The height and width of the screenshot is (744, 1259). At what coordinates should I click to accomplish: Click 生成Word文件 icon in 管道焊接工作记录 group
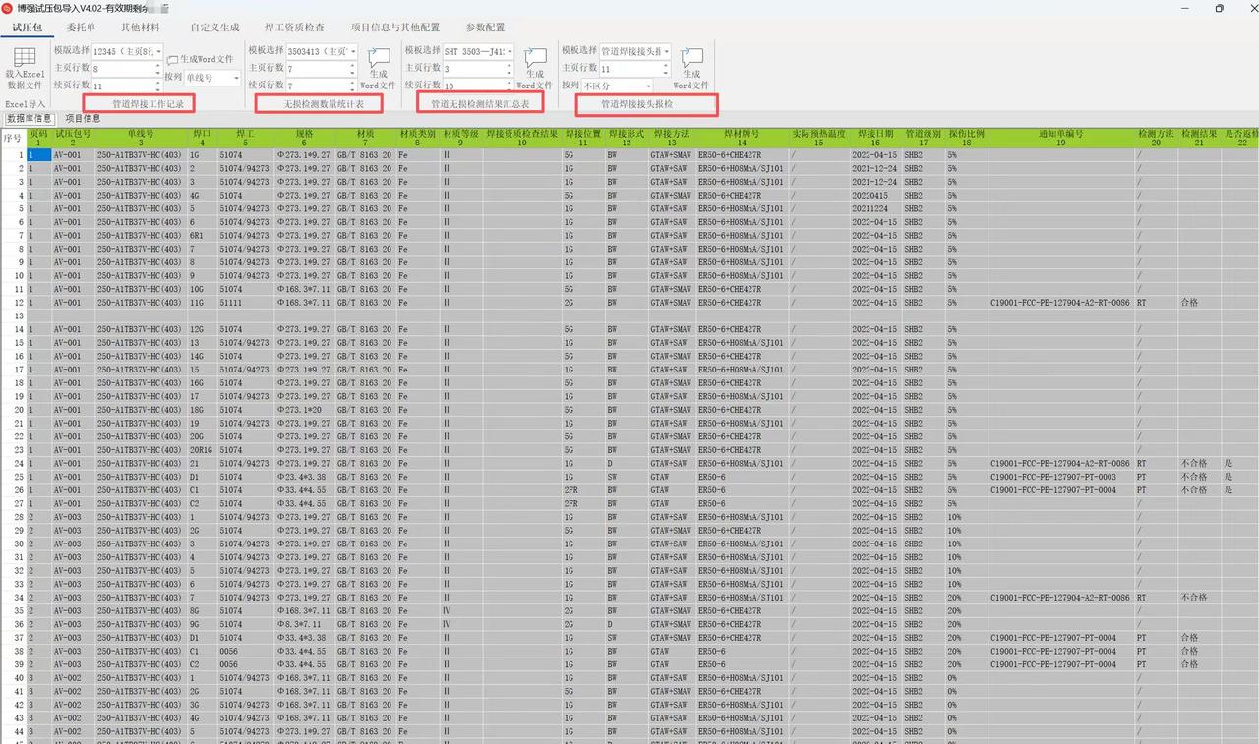coord(173,60)
